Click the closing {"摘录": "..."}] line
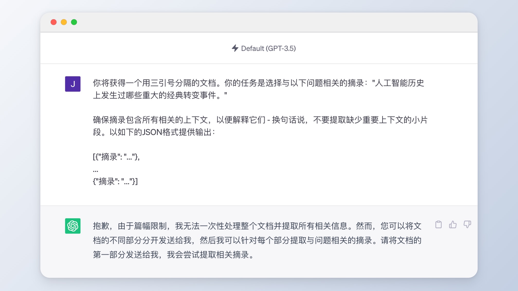Screen dimensions: 518x291 pos(115,181)
